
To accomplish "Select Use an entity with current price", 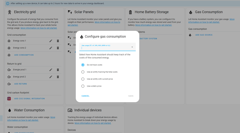I will point(83,79).
